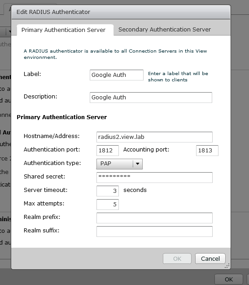Viewport: 249px width, 285px height.
Task: Click the Description text field
Action: click(151, 98)
